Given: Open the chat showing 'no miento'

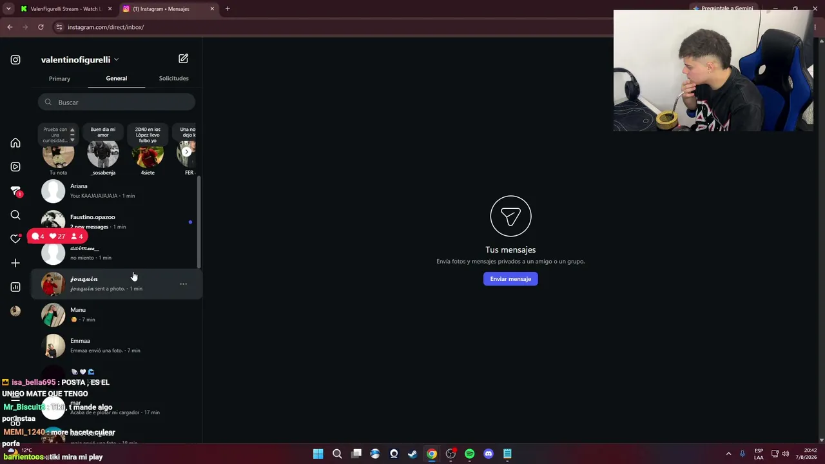Looking at the screenshot, I should click(x=116, y=253).
